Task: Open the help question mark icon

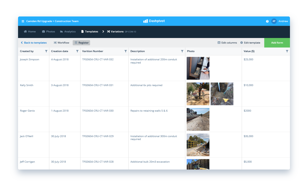Action: (x=267, y=21)
